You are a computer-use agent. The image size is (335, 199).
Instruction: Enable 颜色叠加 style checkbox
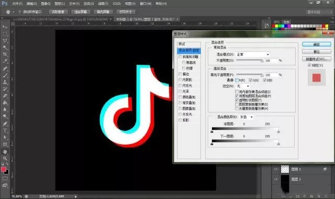click(180, 97)
